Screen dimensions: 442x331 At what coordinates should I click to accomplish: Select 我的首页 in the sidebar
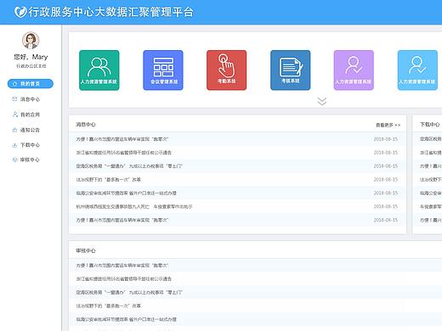(31, 84)
